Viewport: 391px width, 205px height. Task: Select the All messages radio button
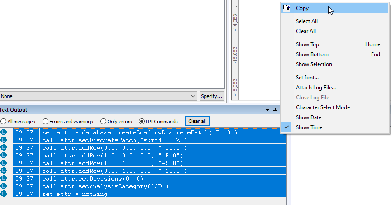tap(4, 122)
